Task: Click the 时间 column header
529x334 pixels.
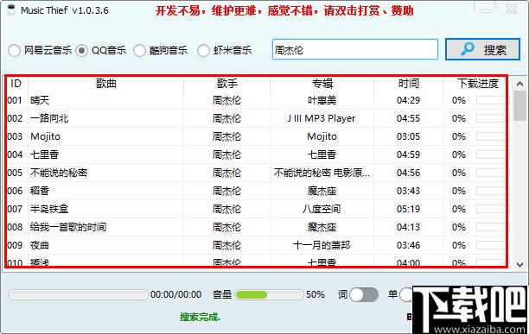Action: [408, 83]
